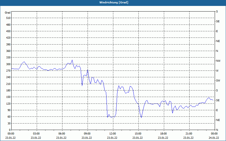Screen dimensions: 226x141
Task: Select the 90 y-axis value
Action: click(x=9, y=110)
